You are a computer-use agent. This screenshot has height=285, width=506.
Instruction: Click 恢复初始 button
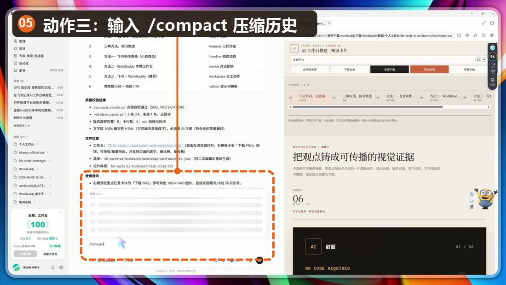tap(469, 70)
